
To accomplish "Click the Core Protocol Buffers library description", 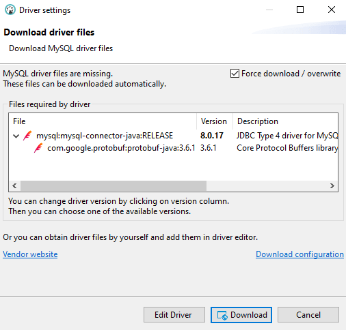I will point(287,148).
